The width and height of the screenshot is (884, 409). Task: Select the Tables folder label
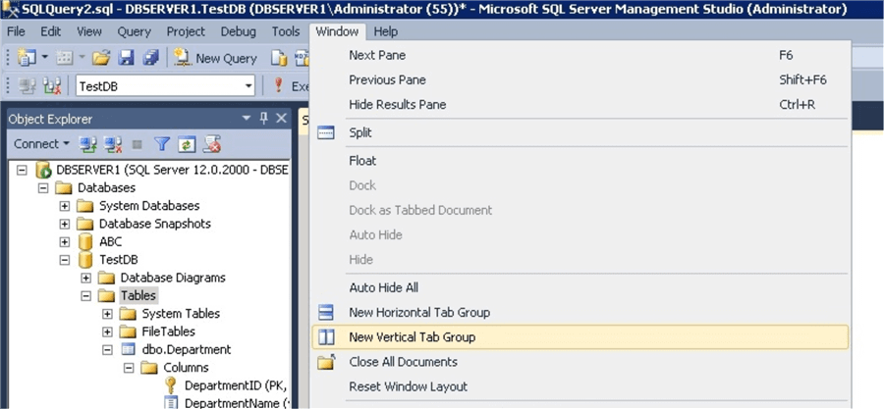coord(138,296)
